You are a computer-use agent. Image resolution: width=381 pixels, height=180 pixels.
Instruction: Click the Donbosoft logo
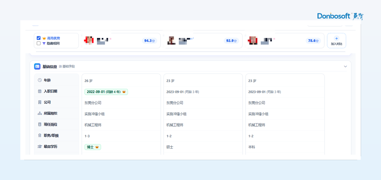340,16
